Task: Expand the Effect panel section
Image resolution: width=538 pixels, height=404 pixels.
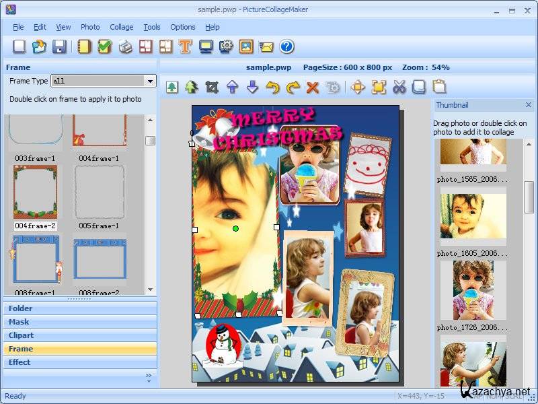Action: click(x=79, y=362)
